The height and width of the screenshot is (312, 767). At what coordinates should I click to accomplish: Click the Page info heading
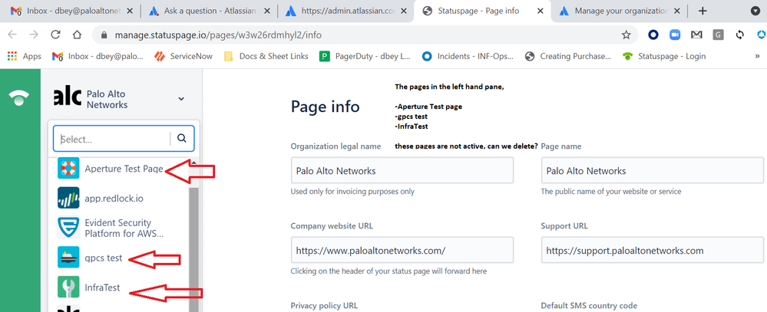(x=326, y=107)
